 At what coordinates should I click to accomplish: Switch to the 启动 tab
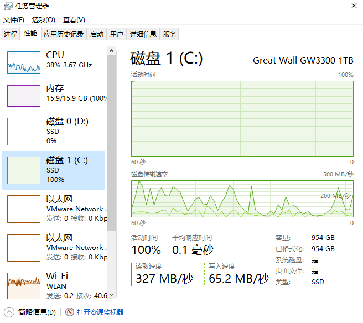(x=97, y=34)
